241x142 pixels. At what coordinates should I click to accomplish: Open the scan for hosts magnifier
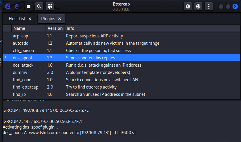tap(39, 6)
